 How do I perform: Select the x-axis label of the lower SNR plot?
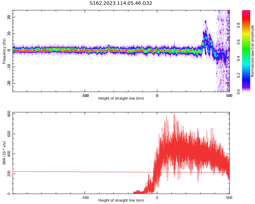coord(121,201)
